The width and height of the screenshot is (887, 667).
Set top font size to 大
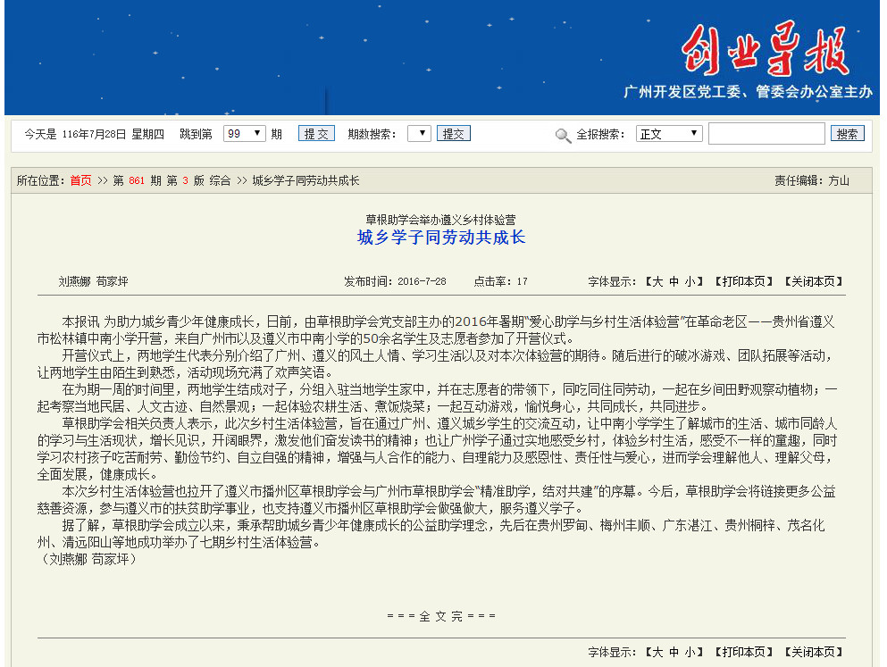657,281
